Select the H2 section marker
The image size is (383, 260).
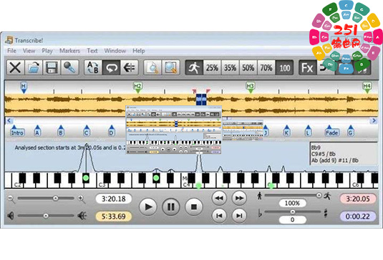(x=137, y=87)
